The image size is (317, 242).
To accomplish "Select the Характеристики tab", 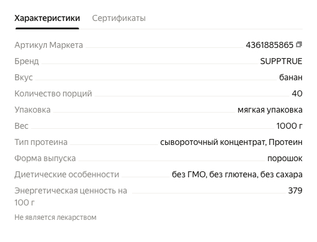I will coord(47,18).
